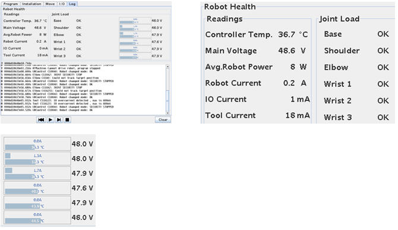The height and width of the screenshot is (230, 398).
Task: Click the enlarged 36.7 °C temperature value
Action: click(x=293, y=34)
